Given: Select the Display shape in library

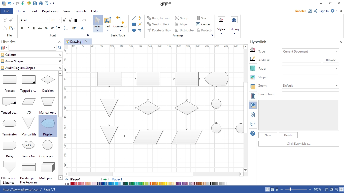Looking at the screenshot, I should click(x=48, y=126).
